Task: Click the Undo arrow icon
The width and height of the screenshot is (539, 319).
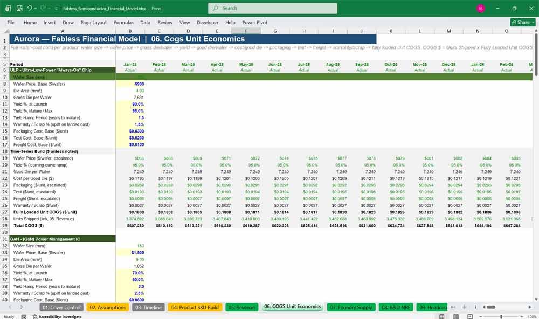Action: click(30, 8)
